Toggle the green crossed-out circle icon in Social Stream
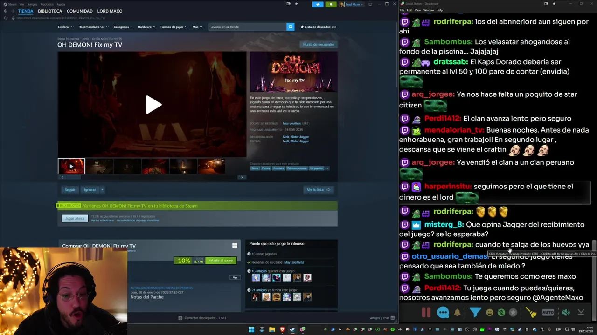 point(501,313)
